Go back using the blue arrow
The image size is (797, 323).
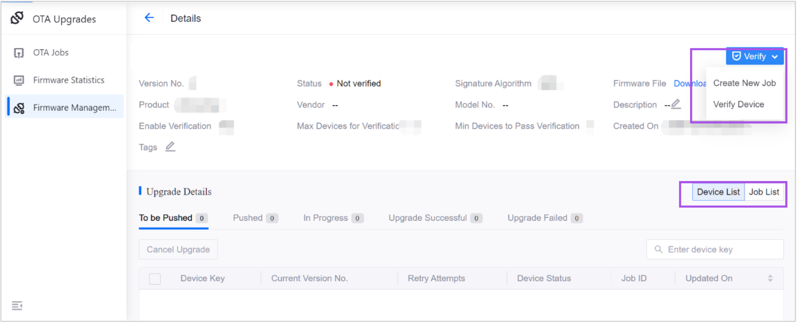coord(149,18)
